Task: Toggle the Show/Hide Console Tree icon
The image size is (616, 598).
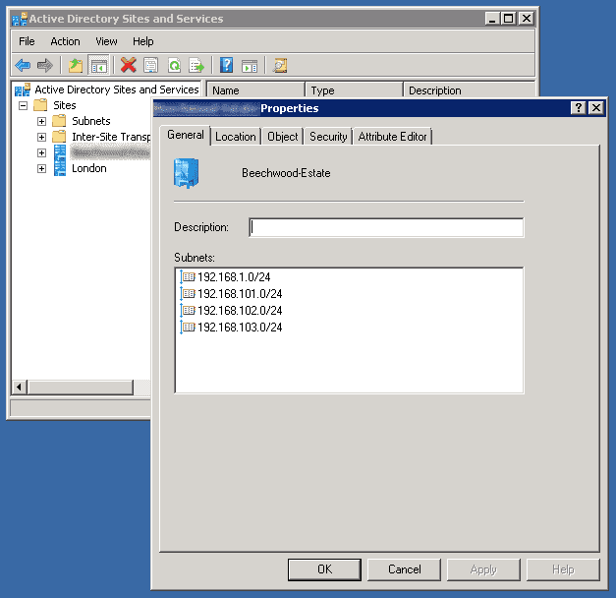Action: [98, 65]
